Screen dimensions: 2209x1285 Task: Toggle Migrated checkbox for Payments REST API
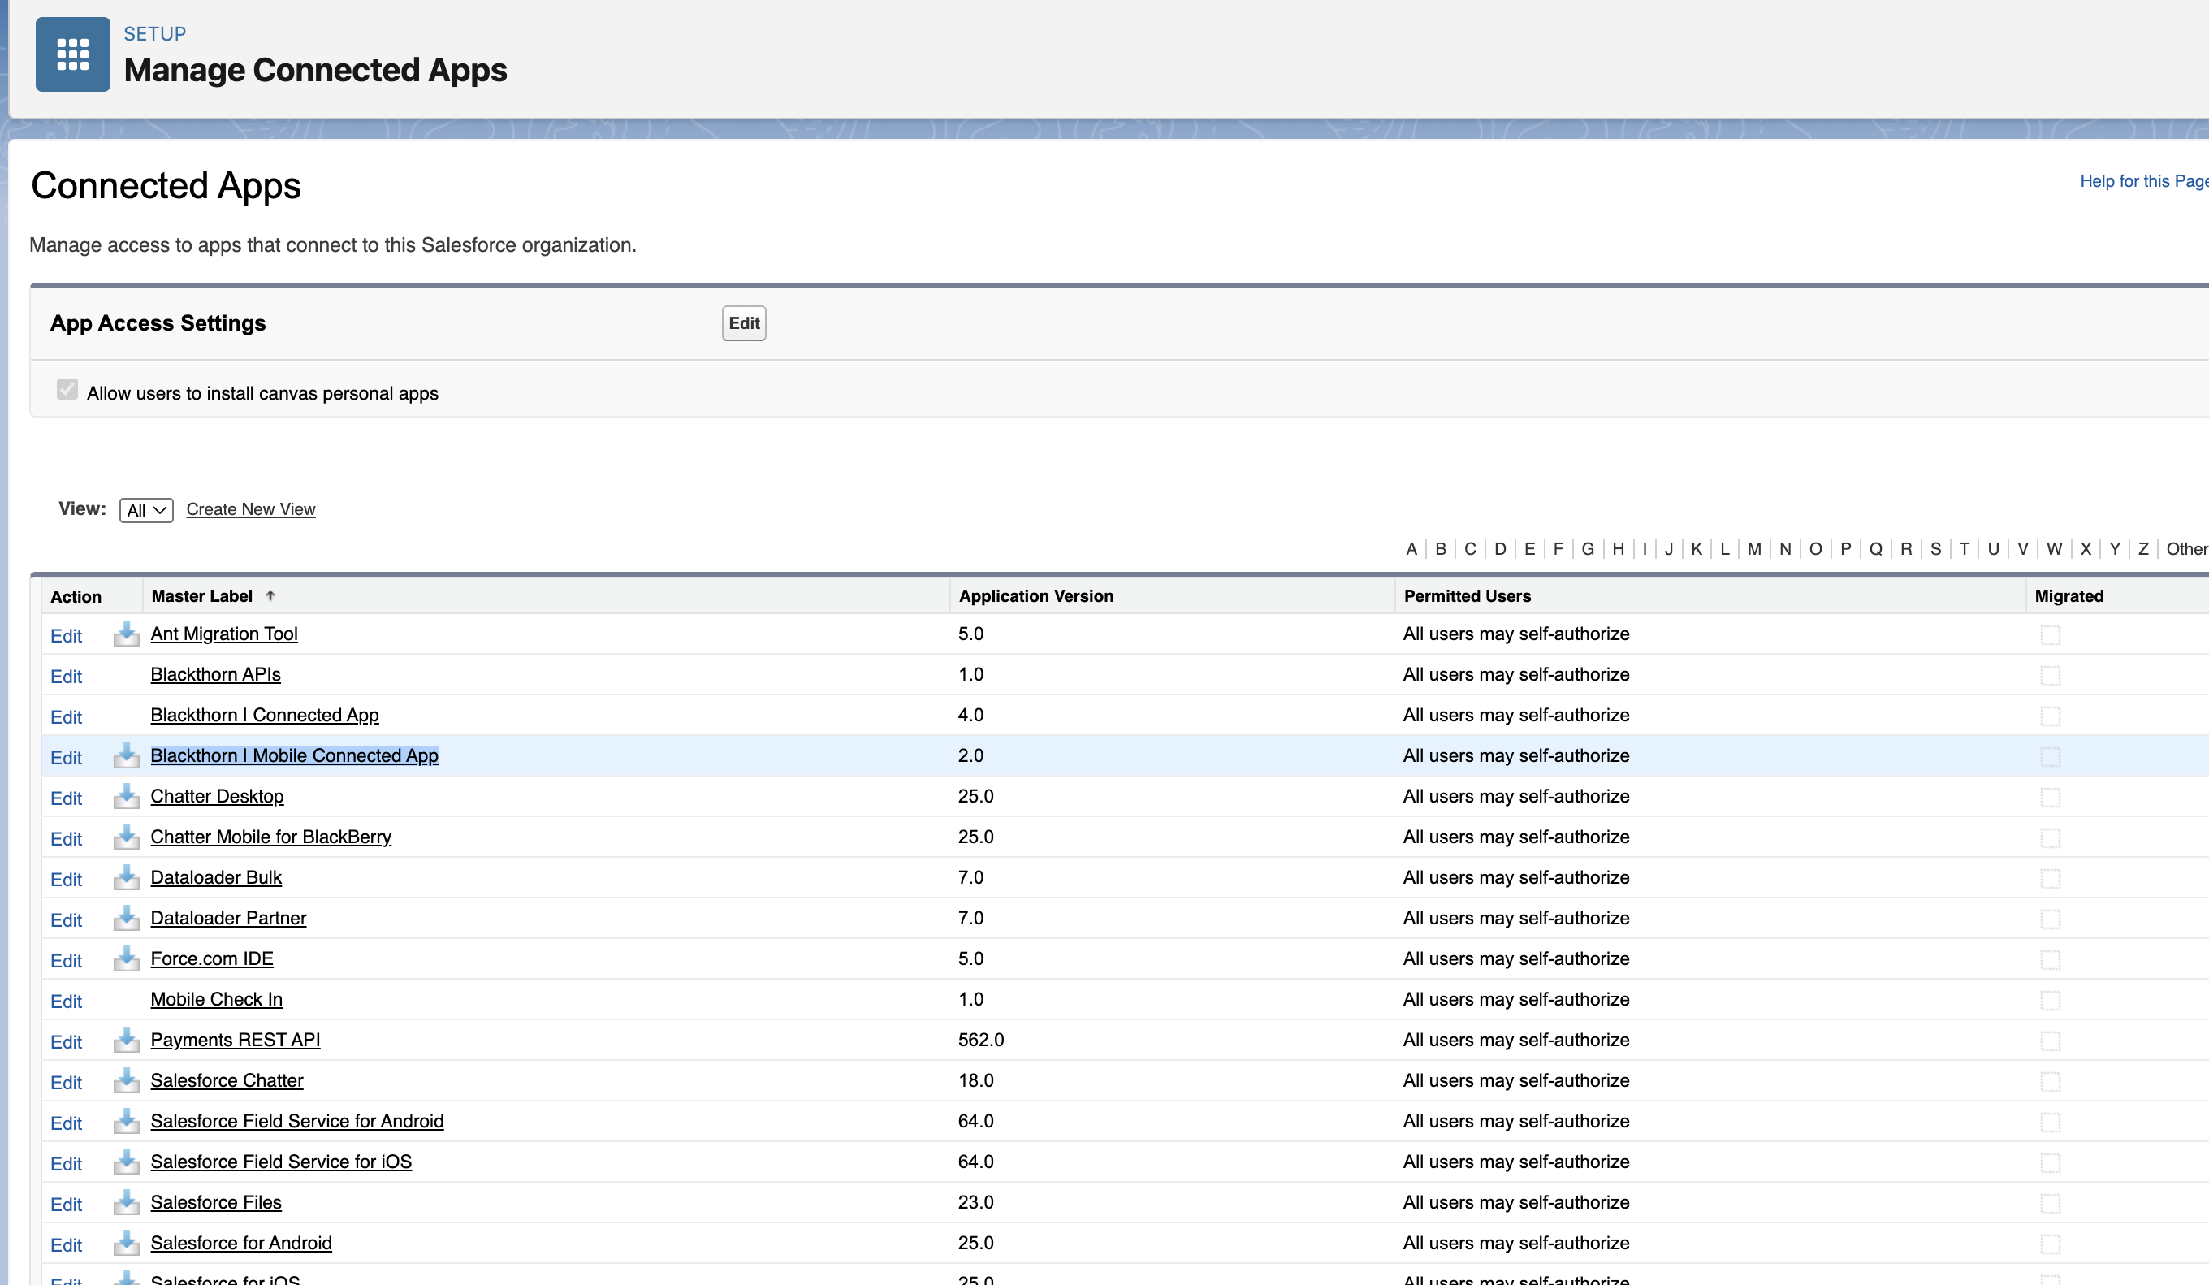(x=2050, y=1041)
